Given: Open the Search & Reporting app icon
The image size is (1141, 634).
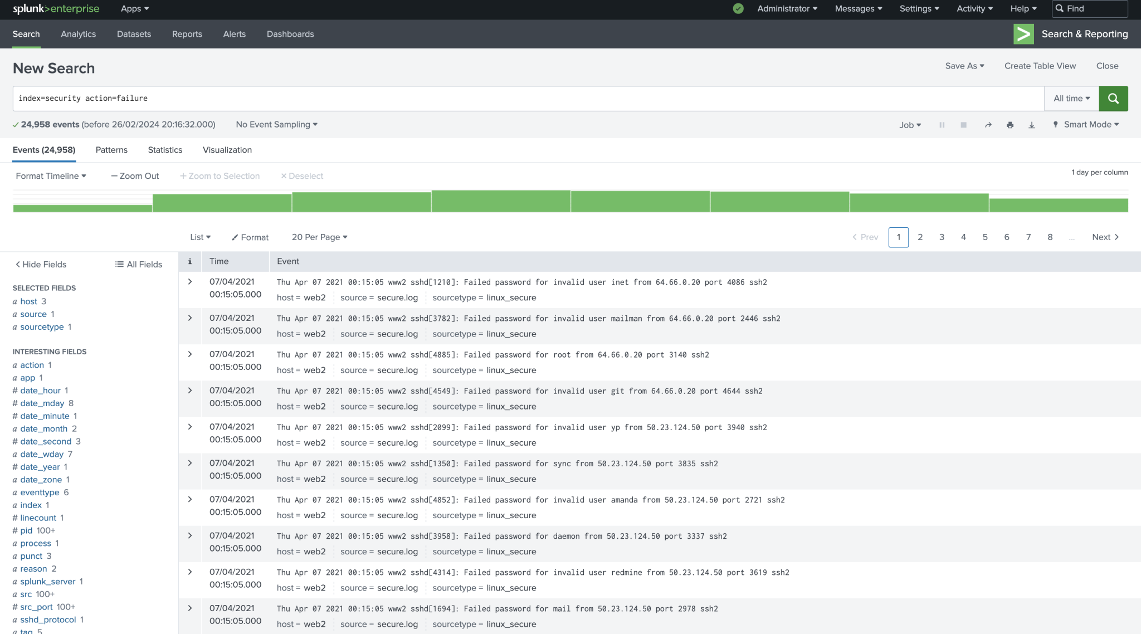Looking at the screenshot, I should pos(1023,34).
